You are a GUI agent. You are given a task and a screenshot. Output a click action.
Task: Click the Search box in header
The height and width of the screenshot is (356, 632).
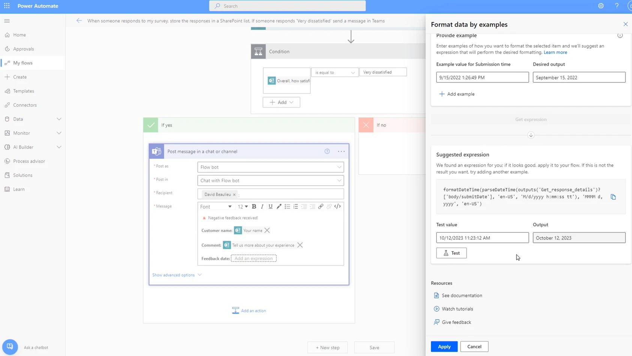[287, 6]
